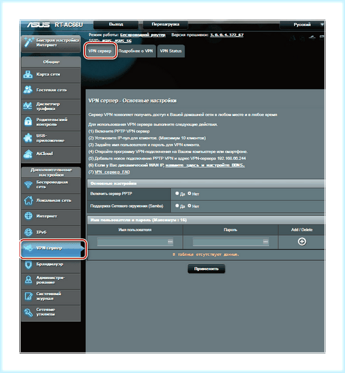Open Родительский контроль menu item
345x373 pixels.
click(51, 122)
